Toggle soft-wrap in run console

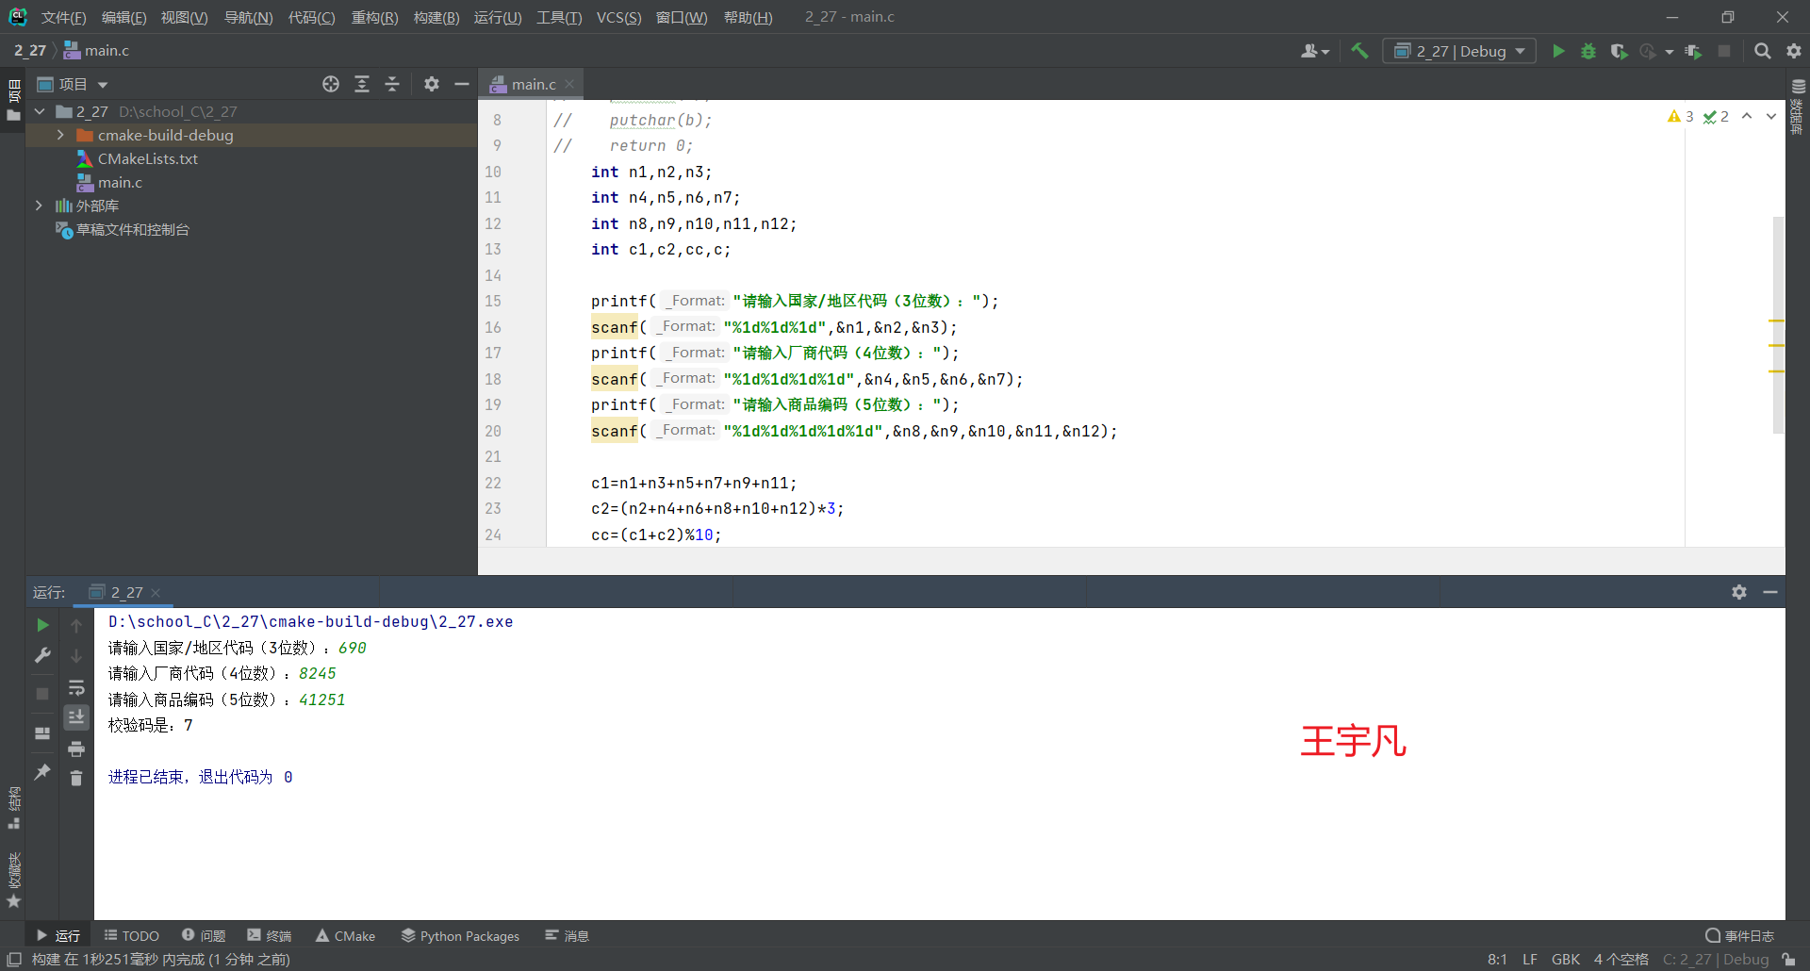(76, 687)
